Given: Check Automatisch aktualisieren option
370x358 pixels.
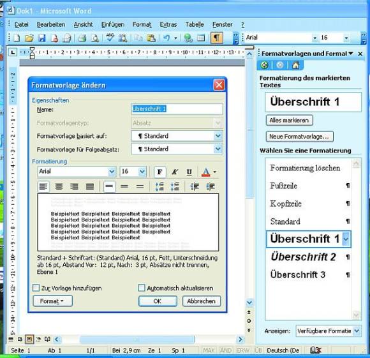Looking at the screenshot, I should point(142,288).
